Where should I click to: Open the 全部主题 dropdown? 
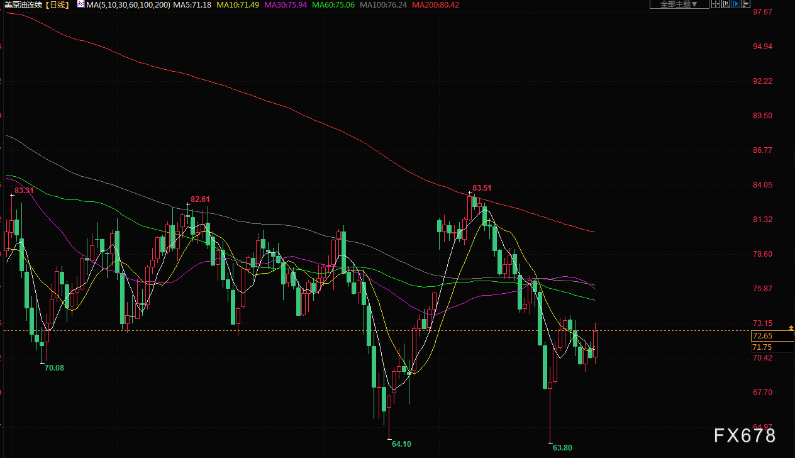pos(679,4)
